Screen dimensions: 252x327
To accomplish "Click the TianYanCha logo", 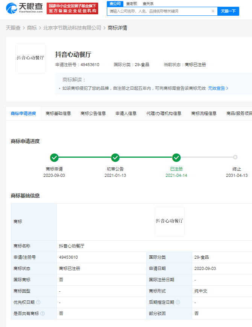I will (x=24, y=8).
